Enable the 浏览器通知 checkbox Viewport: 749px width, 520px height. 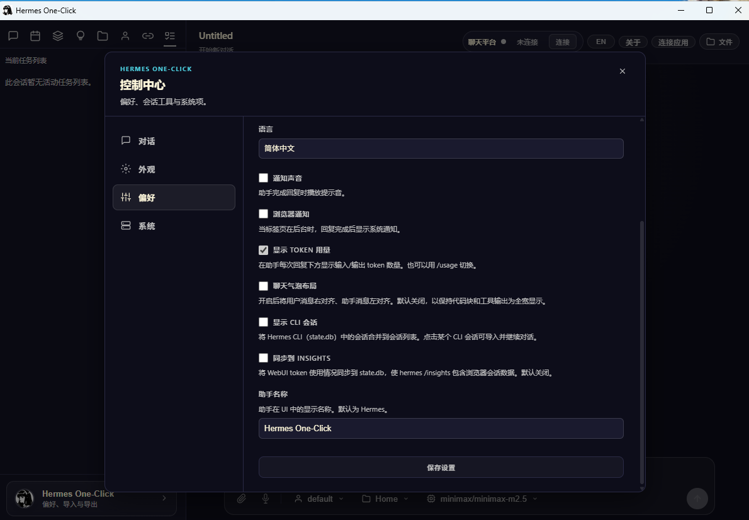[263, 213]
